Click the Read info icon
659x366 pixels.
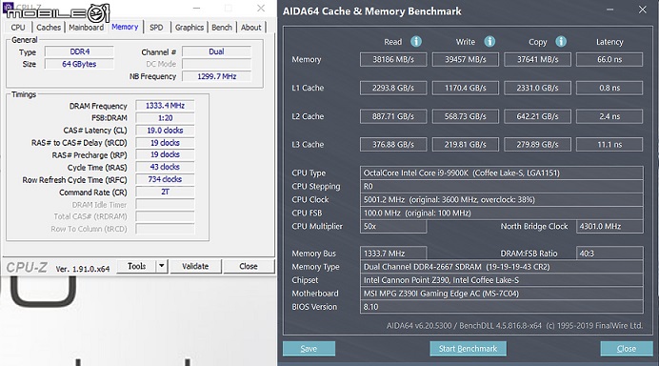(x=416, y=41)
